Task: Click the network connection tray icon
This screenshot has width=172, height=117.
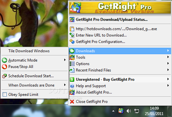Action: pos(137,111)
